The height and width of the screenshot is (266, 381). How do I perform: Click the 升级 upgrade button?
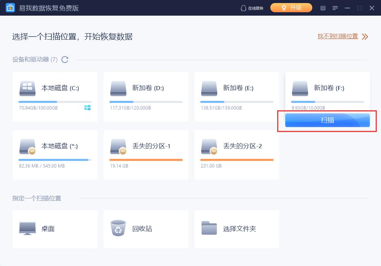pos(291,7)
